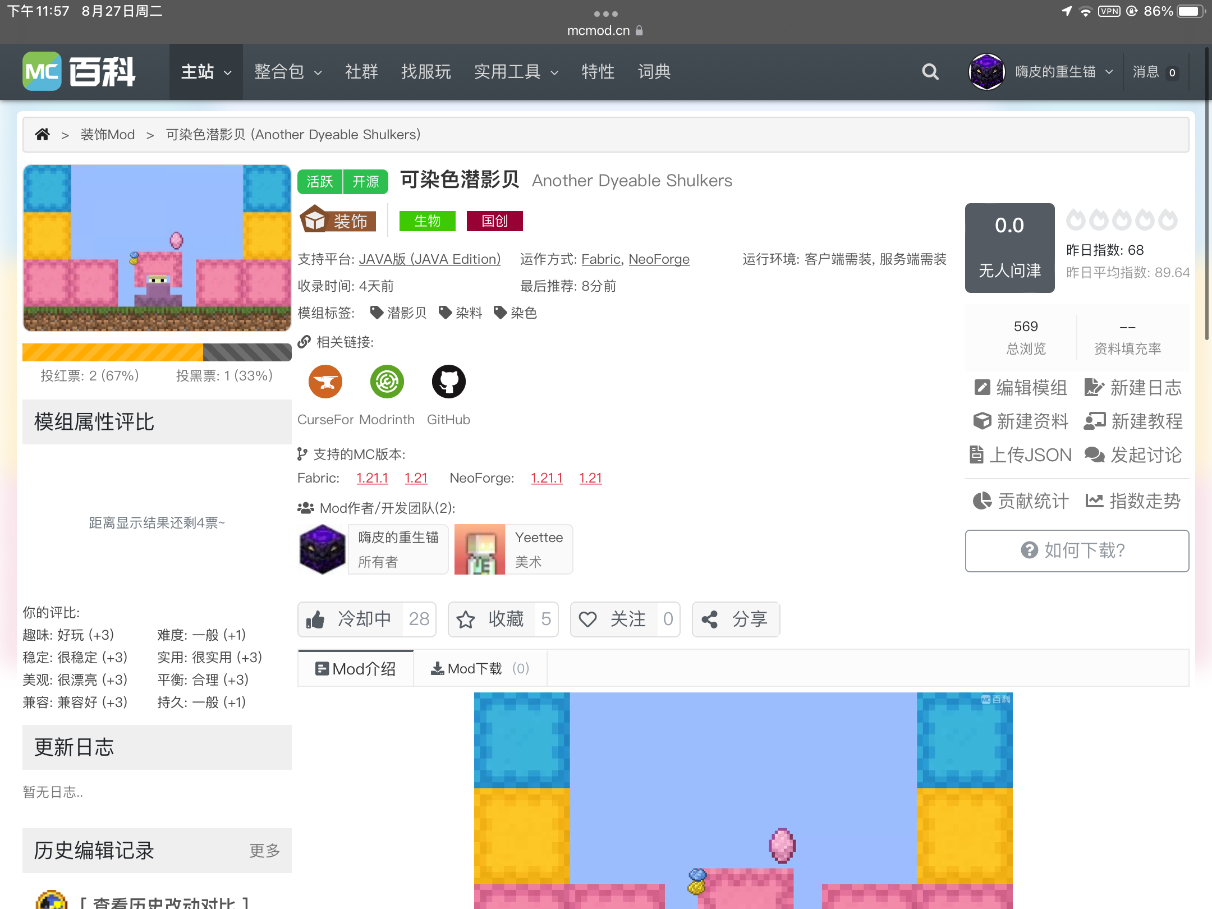Click the flame rating icons
Screen dimensions: 1212x909
(x=1122, y=220)
